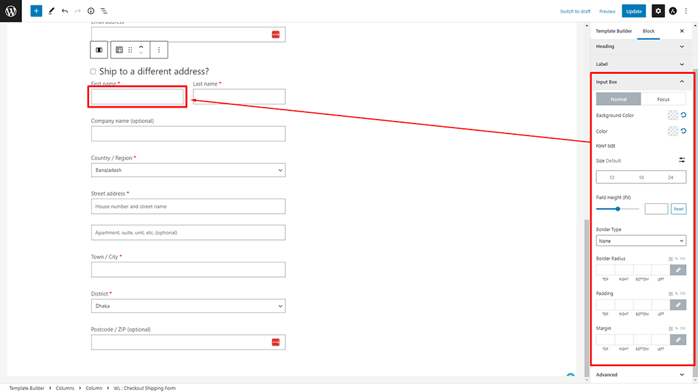Open the Background Color swatch

(673, 116)
